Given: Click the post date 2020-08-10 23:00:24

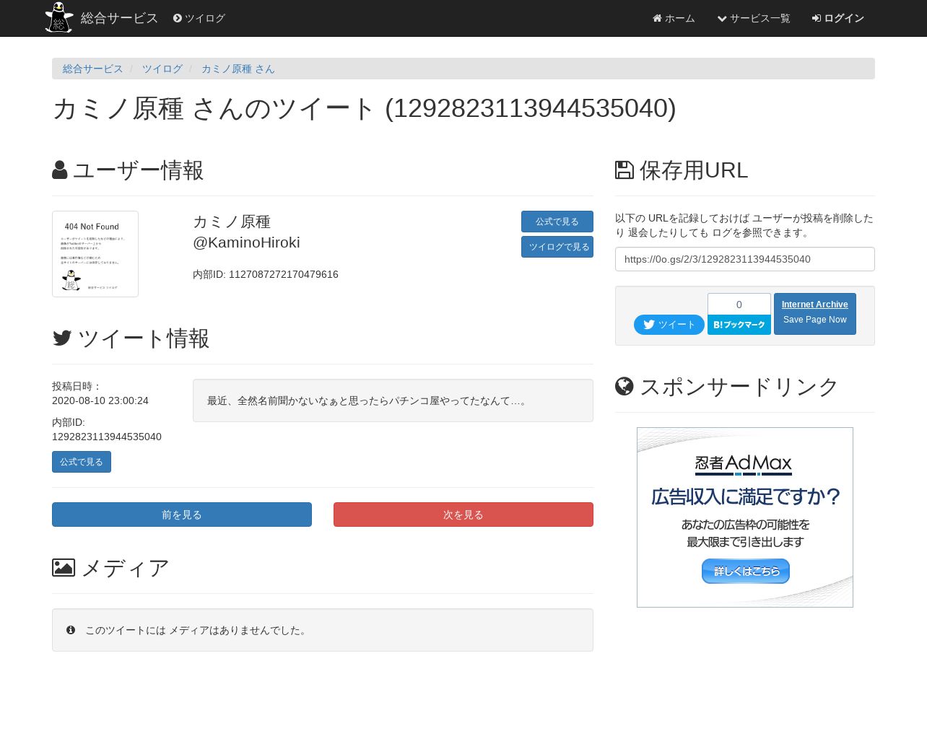Looking at the screenshot, I should click(x=100, y=400).
